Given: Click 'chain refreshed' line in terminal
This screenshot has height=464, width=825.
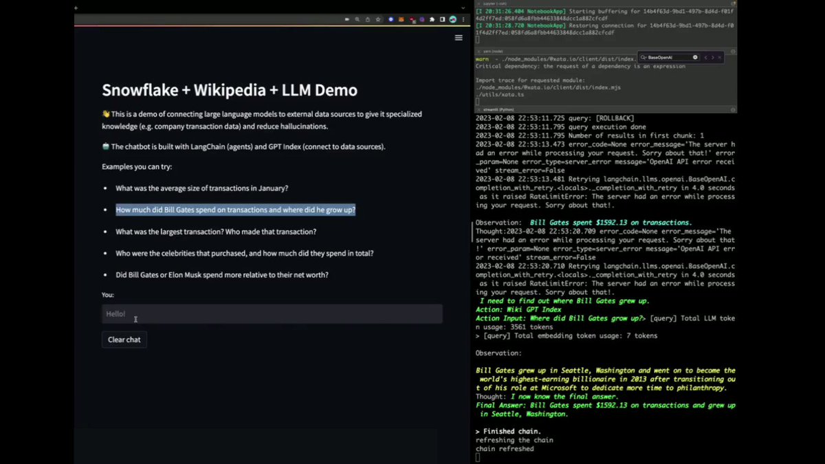Looking at the screenshot, I should [506, 449].
